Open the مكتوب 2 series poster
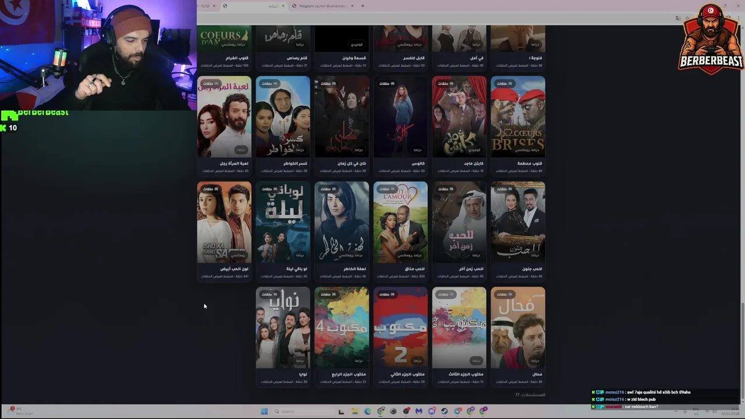Screen dimensions: 745x419 pyautogui.click(x=400, y=328)
